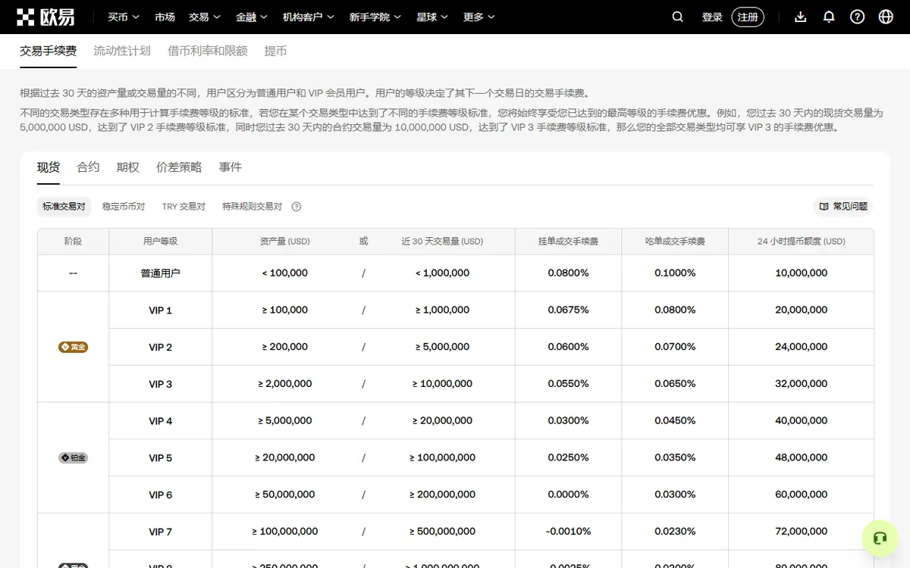
Task: Choose the 标准交易对 filter
Action: (64, 207)
